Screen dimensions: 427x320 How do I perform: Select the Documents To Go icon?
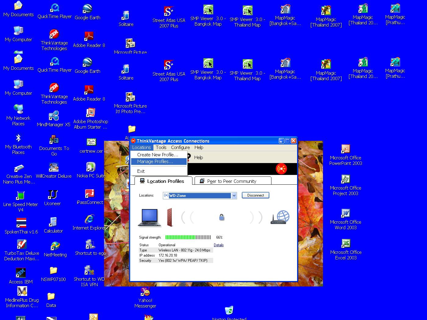pyautogui.click(x=54, y=145)
